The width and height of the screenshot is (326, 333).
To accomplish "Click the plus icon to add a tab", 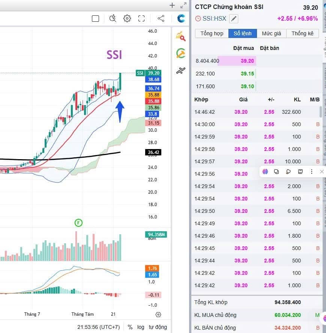I will [172, 5].
